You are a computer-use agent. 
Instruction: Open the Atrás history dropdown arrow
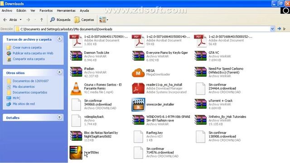pyautogui.click(x=20, y=19)
